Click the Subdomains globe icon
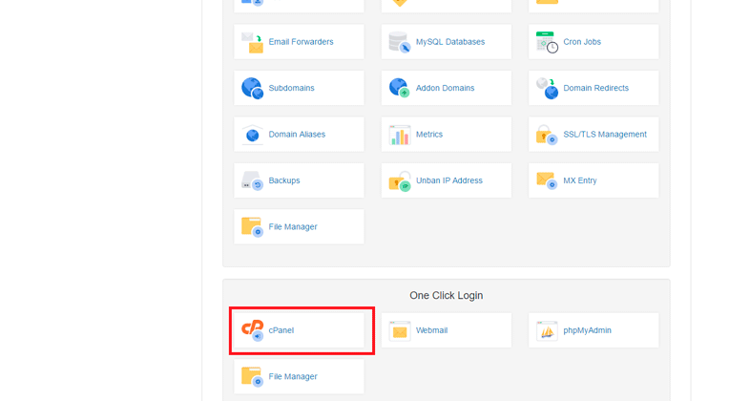Screen dimensions: 729x401 click(253, 89)
